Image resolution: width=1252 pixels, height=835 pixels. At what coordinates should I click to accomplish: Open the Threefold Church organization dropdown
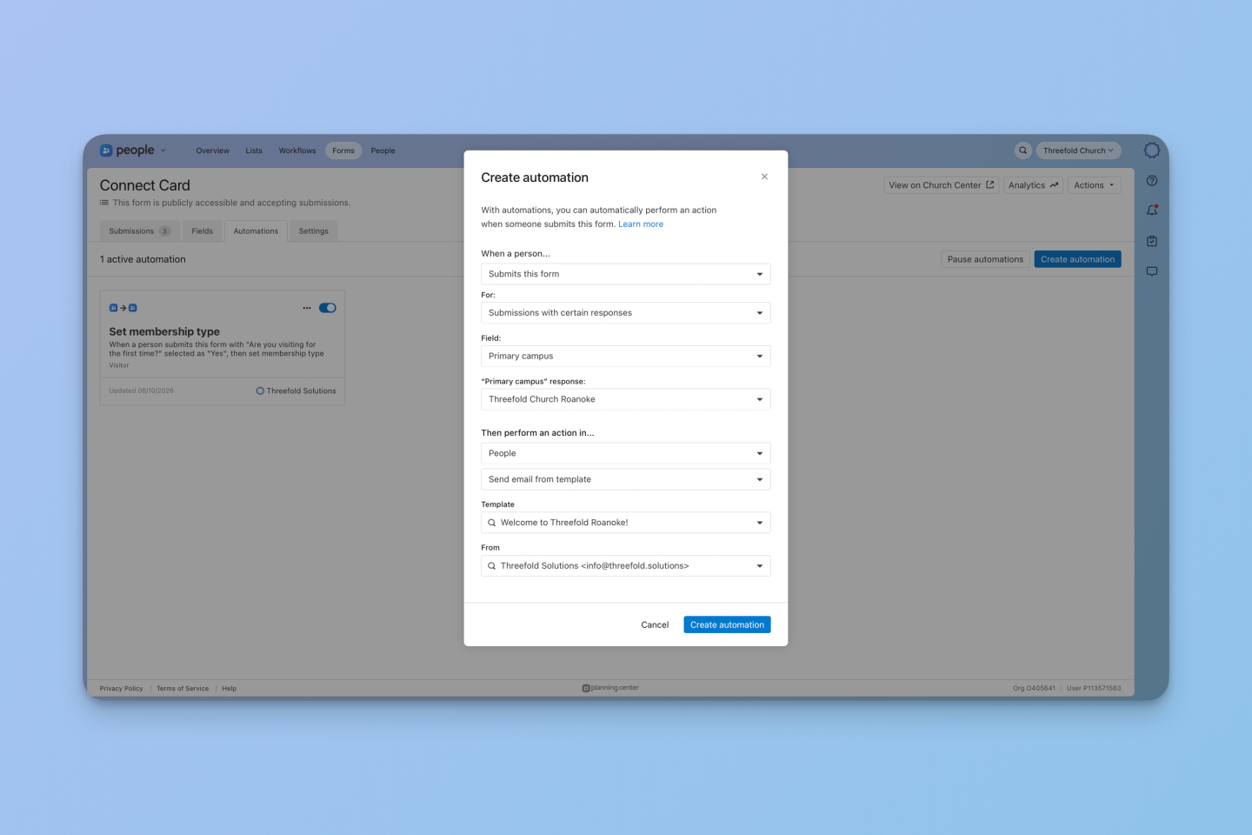(x=1078, y=150)
